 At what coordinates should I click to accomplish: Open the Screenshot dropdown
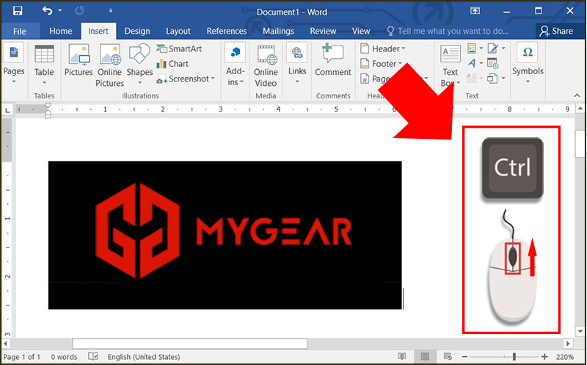point(186,79)
